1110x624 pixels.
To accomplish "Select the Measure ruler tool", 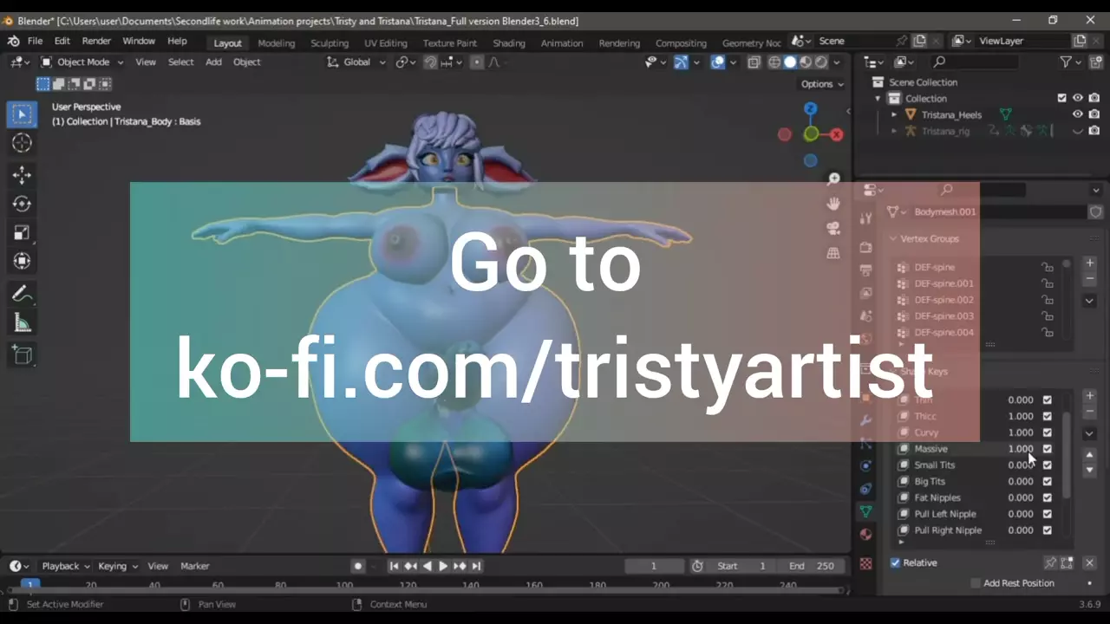I will [22, 323].
